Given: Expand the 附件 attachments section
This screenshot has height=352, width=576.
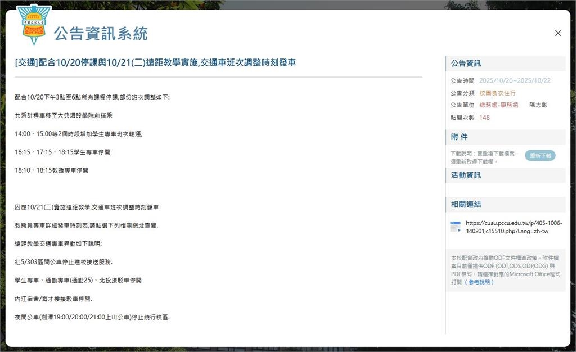Looking at the screenshot, I should point(458,137).
